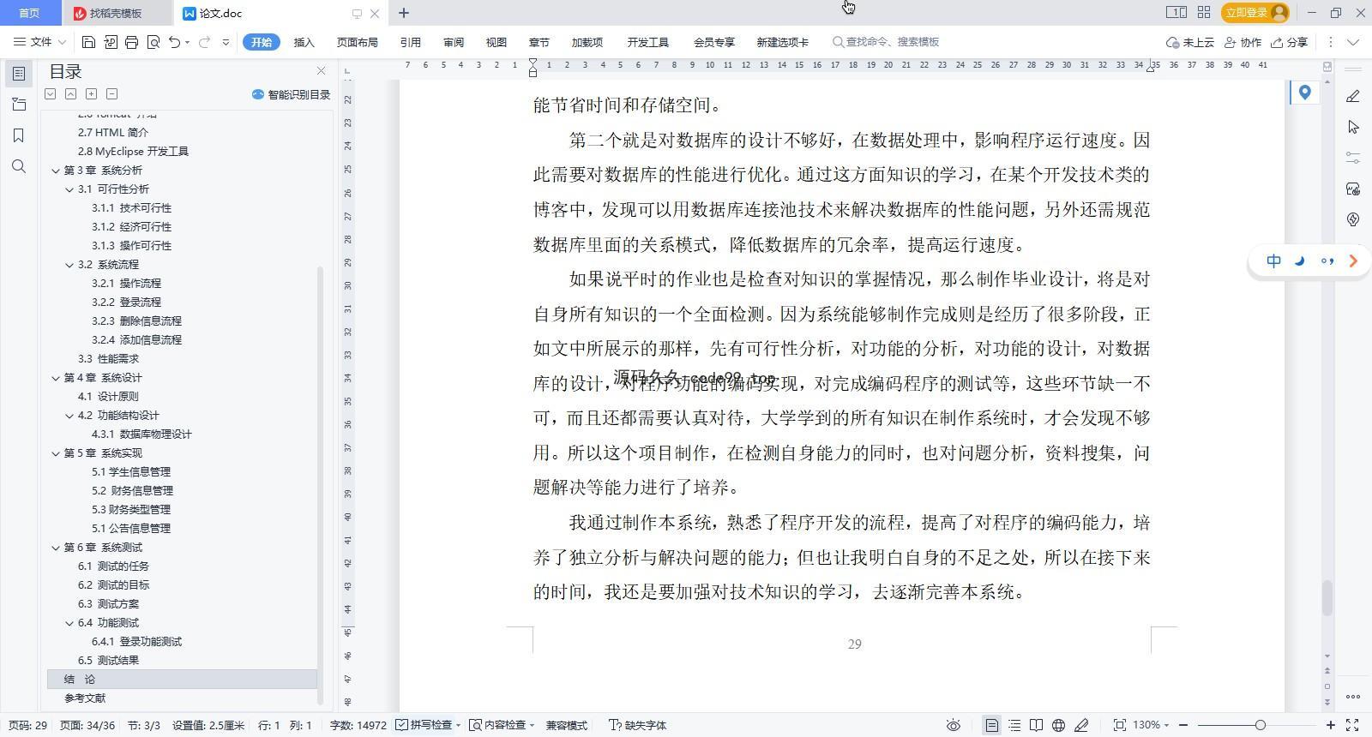Open the outline/table of contents sidebar icon
1372x737 pixels.
18,74
